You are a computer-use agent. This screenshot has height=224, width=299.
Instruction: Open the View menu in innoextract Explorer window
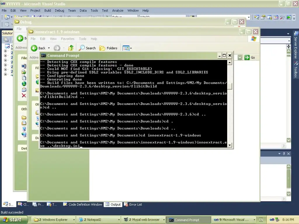point(53,39)
